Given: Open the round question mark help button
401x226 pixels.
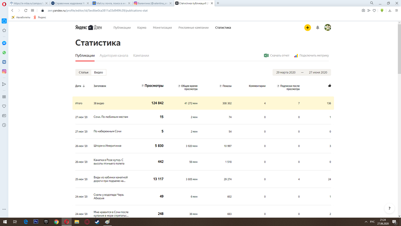Looking at the screenshot, I should (389, 208).
